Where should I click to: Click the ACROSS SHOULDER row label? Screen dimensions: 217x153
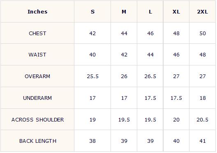click(x=38, y=119)
